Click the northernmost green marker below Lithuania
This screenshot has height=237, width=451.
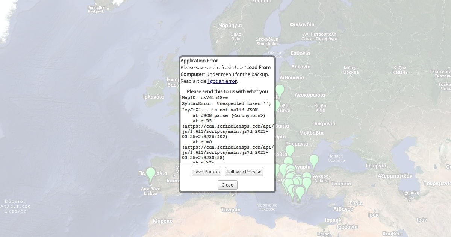[x=280, y=91]
